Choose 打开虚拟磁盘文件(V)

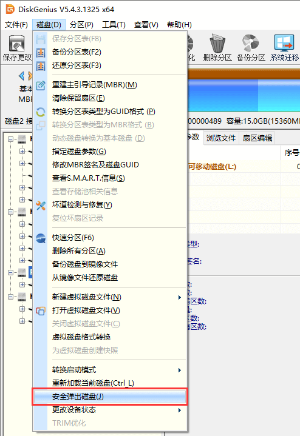109,310
